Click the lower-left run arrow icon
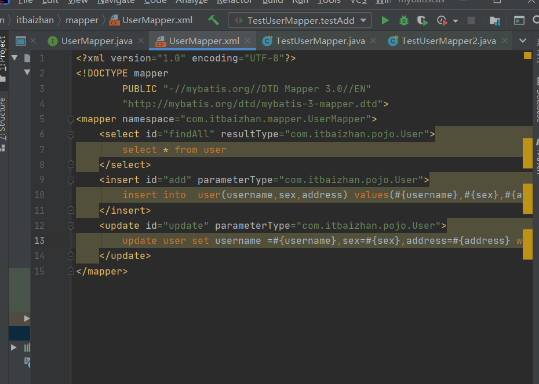Viewport: 539px width, 384px height. [x=14, y=348]
